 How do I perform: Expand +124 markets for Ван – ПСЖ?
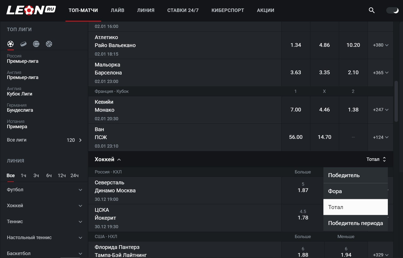click(x=381, y=137)
